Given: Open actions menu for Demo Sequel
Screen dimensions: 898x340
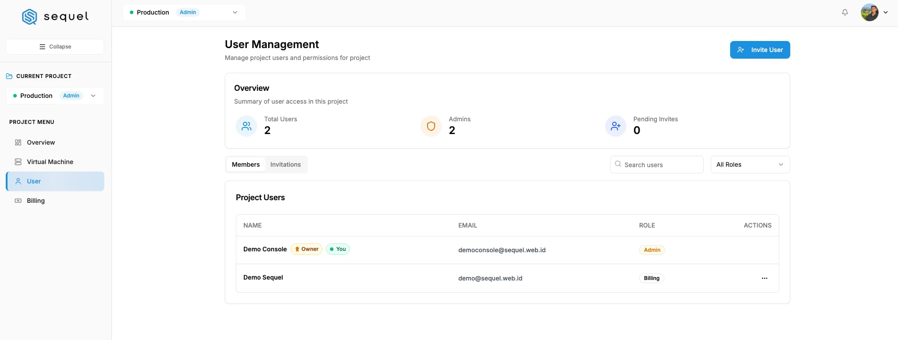Looking at the screenshot, I should click(x=765, y=278).
